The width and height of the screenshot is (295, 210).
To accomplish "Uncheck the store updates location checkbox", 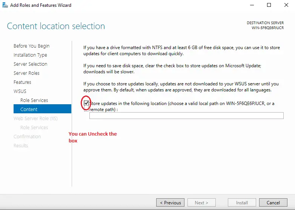I will 86,103.
